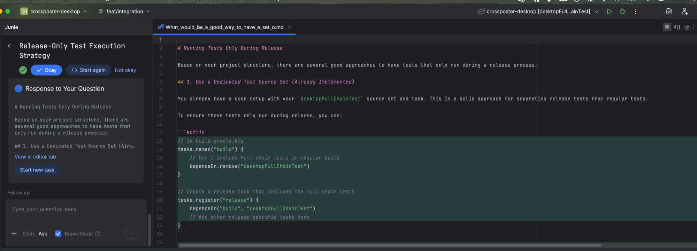Click the tasks.register("release") code line
The height and width of the screenshot is (251, 697).
tap(218, 200)
